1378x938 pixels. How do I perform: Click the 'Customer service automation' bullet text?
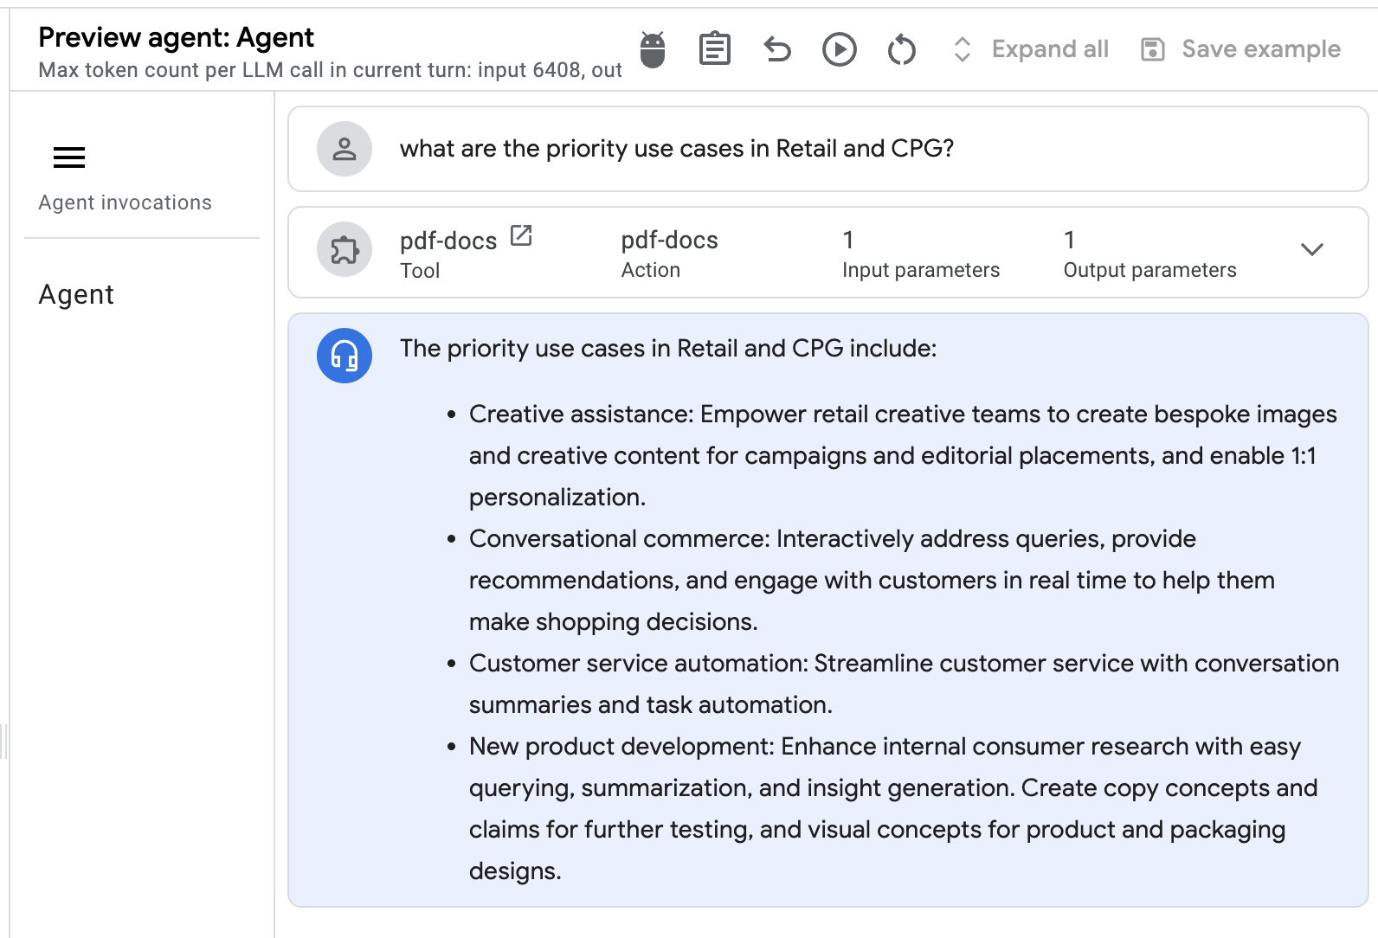coord(905,684)
